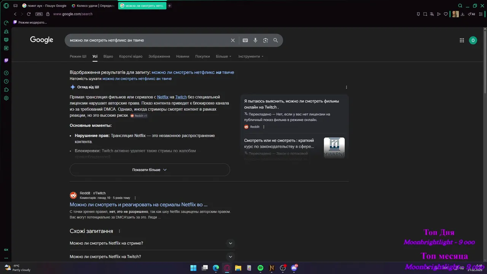Switch to the 'Колесо удачи' tab
Screen dimensions: 487x274
pyautogui.click(x=93, y=6)
